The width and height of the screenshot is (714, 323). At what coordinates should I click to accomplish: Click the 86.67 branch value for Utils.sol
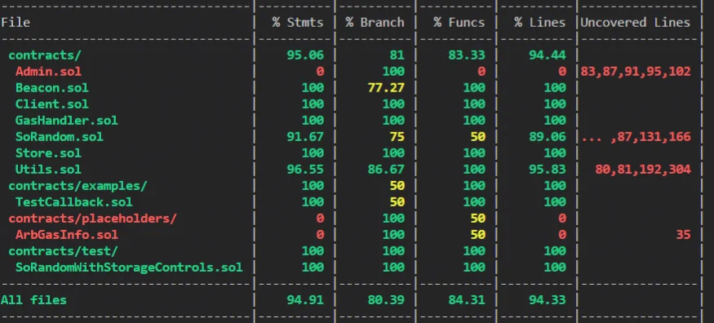point(386,170)
